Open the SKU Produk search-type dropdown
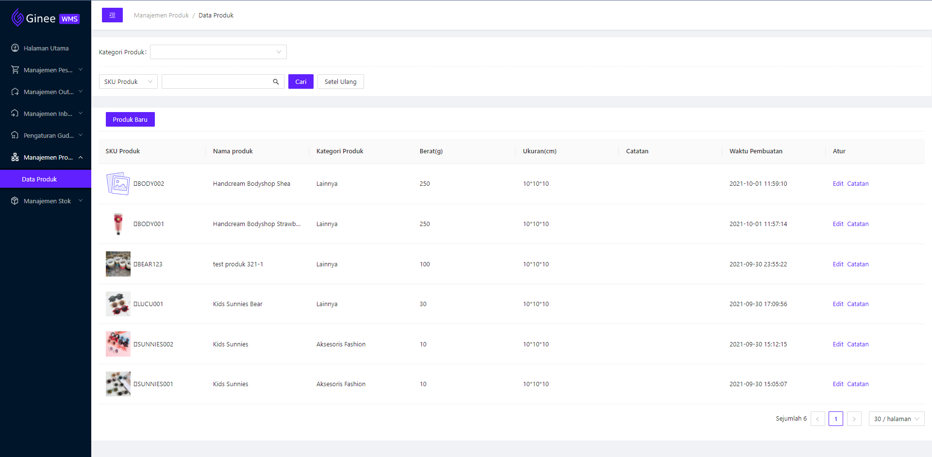This screenshot has height=457, width=932. [128, 82]
